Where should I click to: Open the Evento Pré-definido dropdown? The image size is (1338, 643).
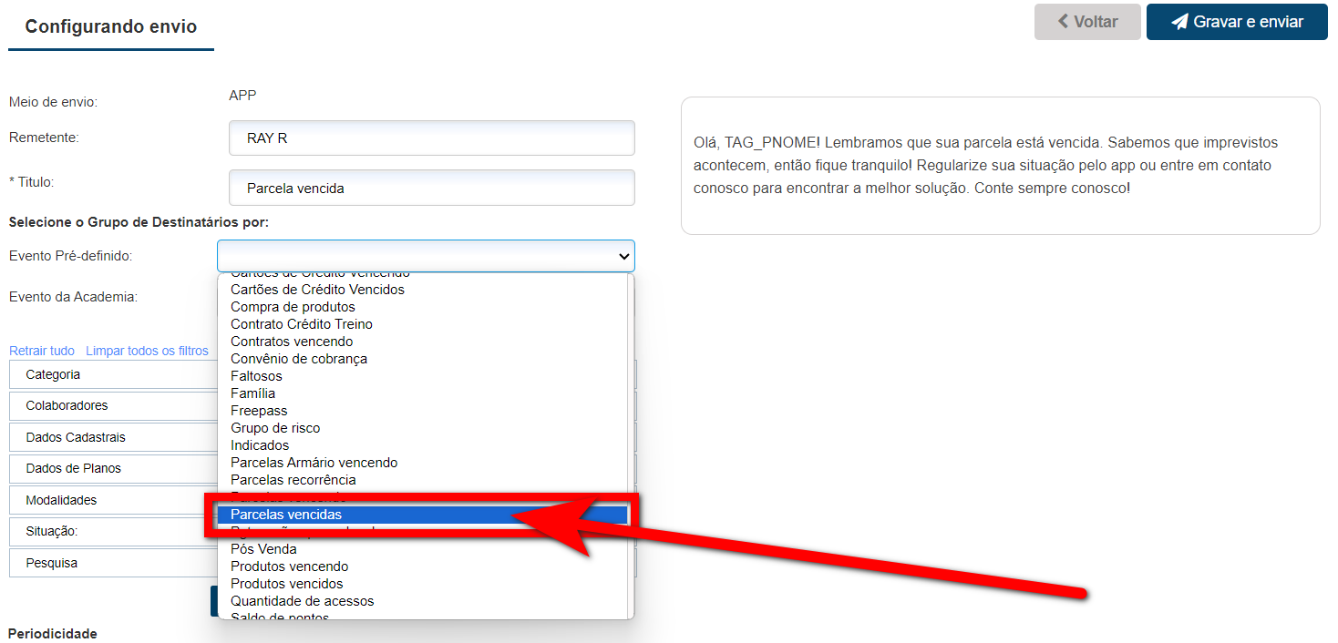click(426, 257)
